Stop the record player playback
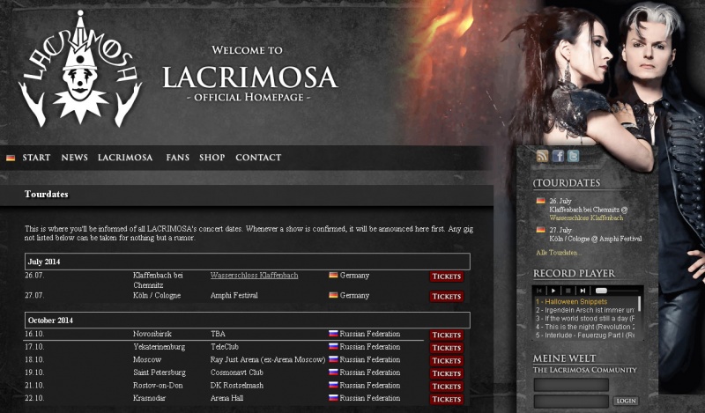Viewport: 705px width, 413px height. point(568,291)
